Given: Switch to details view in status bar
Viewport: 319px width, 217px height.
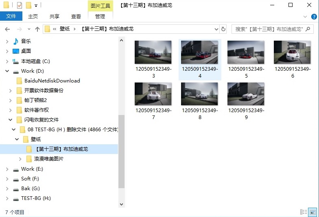Looking at the screenshot, I should (304, 212).
